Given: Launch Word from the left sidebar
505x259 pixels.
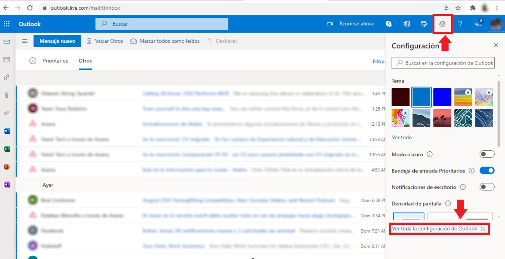Looking at the screenshot, I should click(6, 131).
